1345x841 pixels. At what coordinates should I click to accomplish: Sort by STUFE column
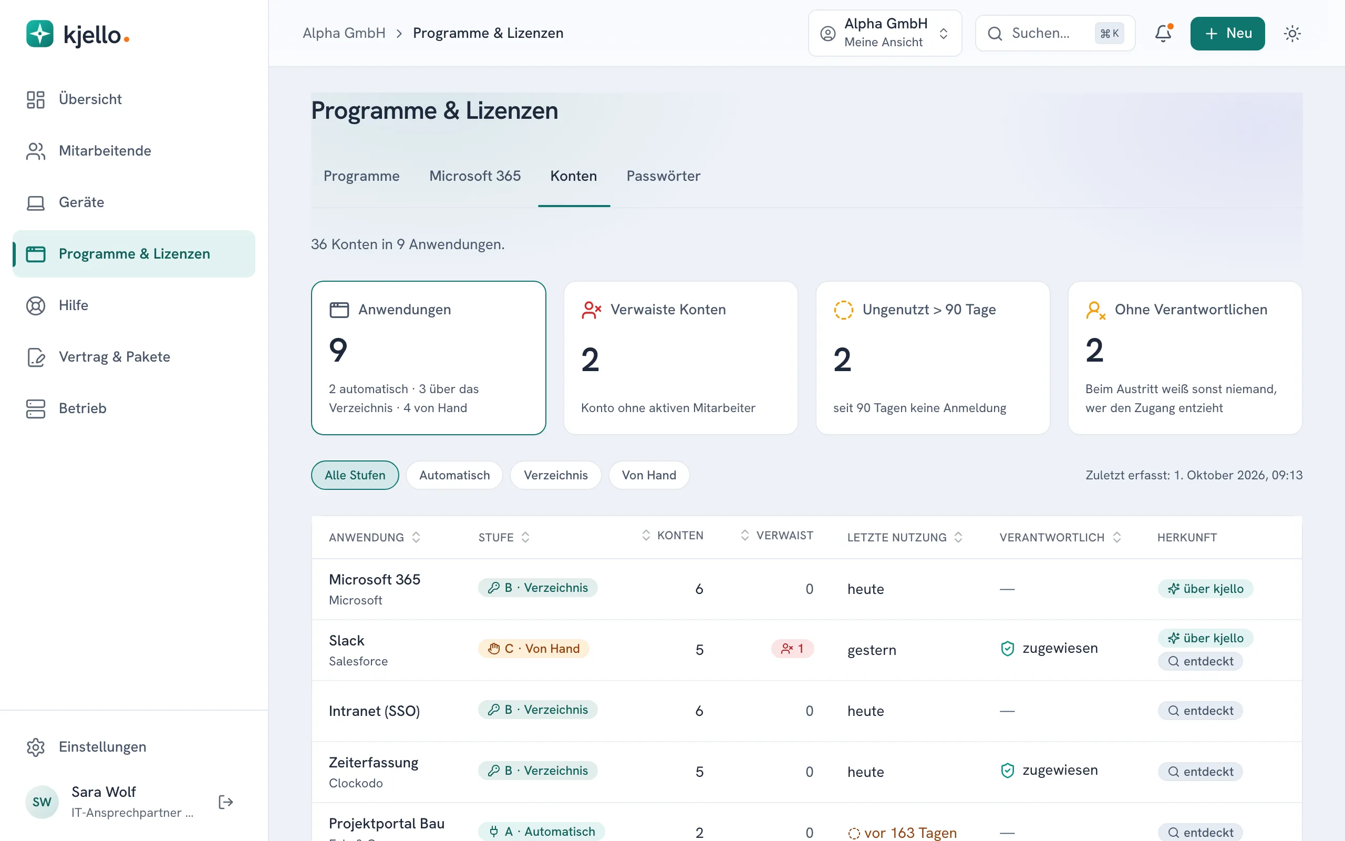click(503, 537)
